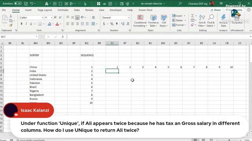Click the Share button

[x=216, y=10]
